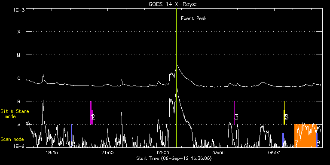Click the 00:00 time axis label

(x=163, y=153)
